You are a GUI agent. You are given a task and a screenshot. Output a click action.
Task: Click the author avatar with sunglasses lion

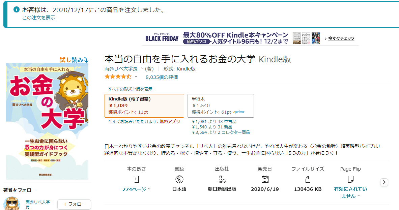pos(12,203)
